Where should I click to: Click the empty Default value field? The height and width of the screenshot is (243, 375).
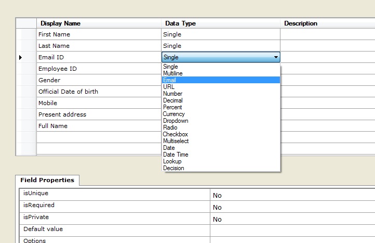tap(291, 229)
